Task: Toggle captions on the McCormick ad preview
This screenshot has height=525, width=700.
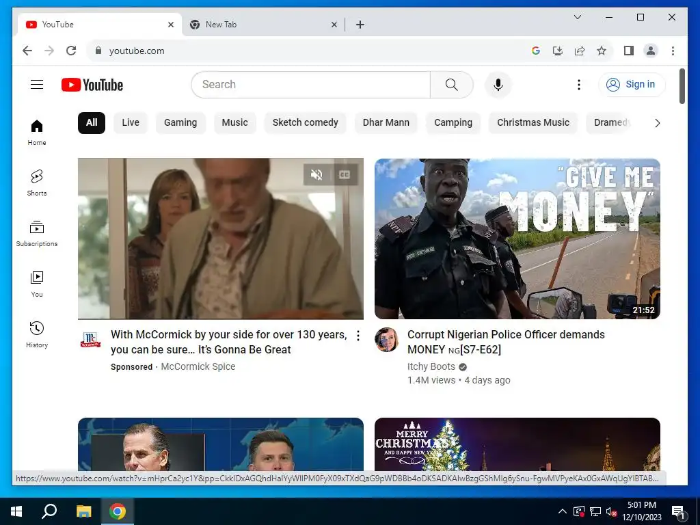Action: pos(345,174)
